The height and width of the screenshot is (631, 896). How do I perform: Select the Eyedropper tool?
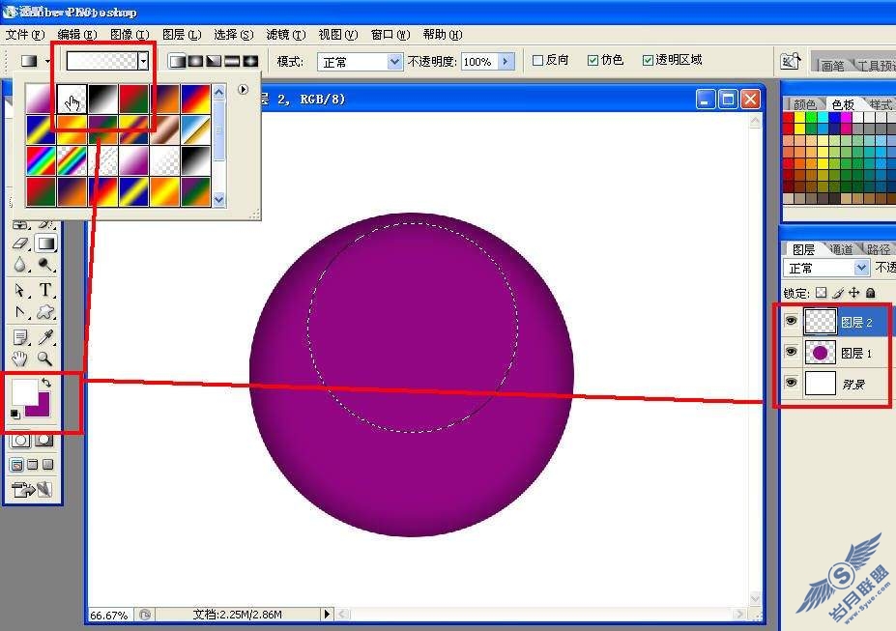click(45, 337)
